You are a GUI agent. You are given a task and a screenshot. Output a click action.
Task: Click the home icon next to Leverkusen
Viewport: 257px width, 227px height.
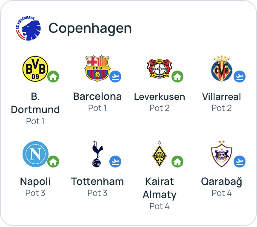(177, 77)
